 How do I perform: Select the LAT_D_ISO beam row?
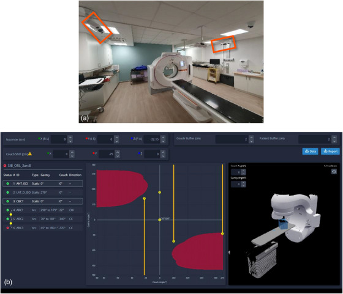click(x=43, y=193)
